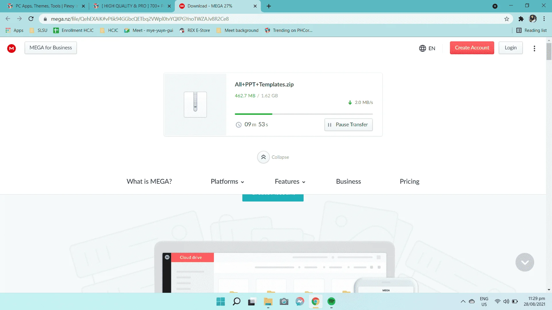Click the round scroll-down arrow button
The image size is (552, 310).
[x=525, y=262]
